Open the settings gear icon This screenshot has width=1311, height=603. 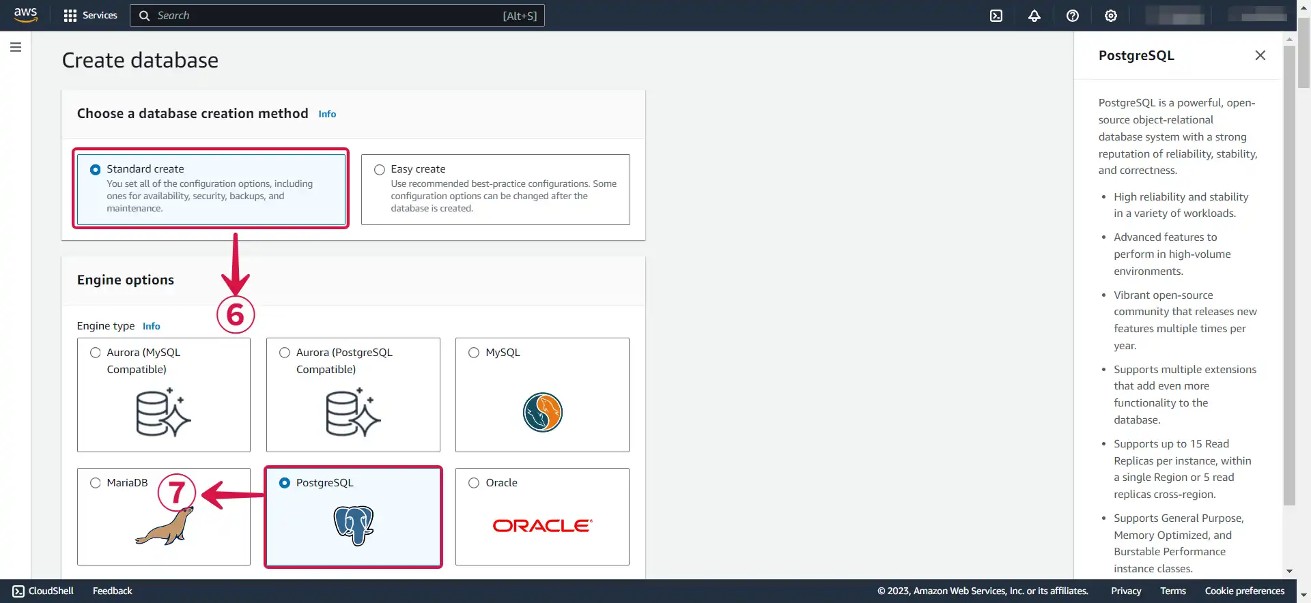(1111, 16)
